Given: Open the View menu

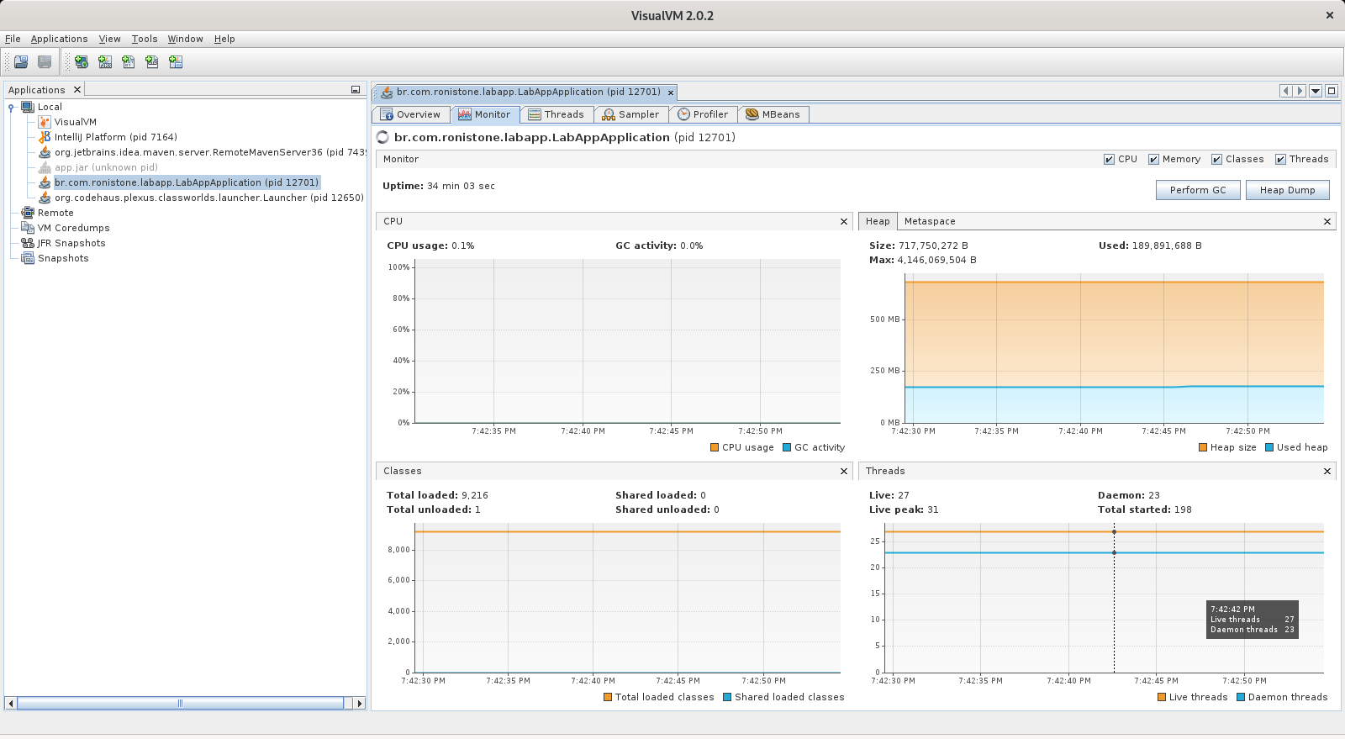Looking at the screenshot, I should (x=109, y=39).
